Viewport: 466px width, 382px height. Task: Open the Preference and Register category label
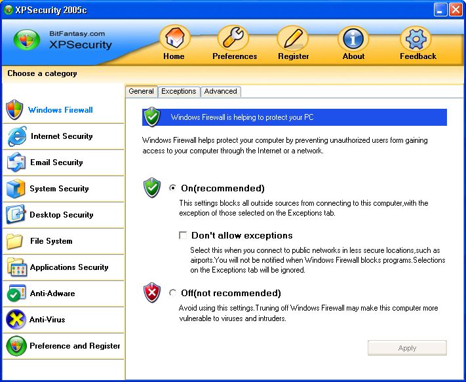(75, 346)
